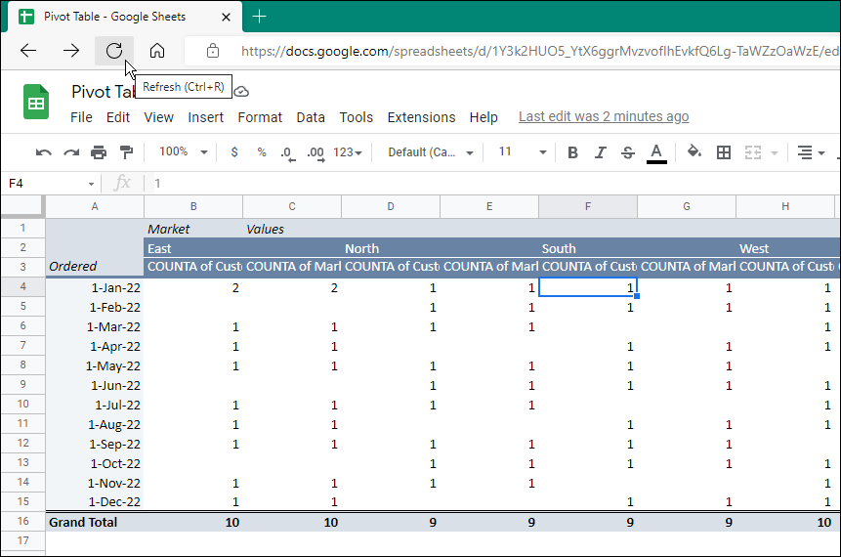Open the Data menu
Image resolution: width=841 pixels, height=557 pixels.
(x=311, y=117)
